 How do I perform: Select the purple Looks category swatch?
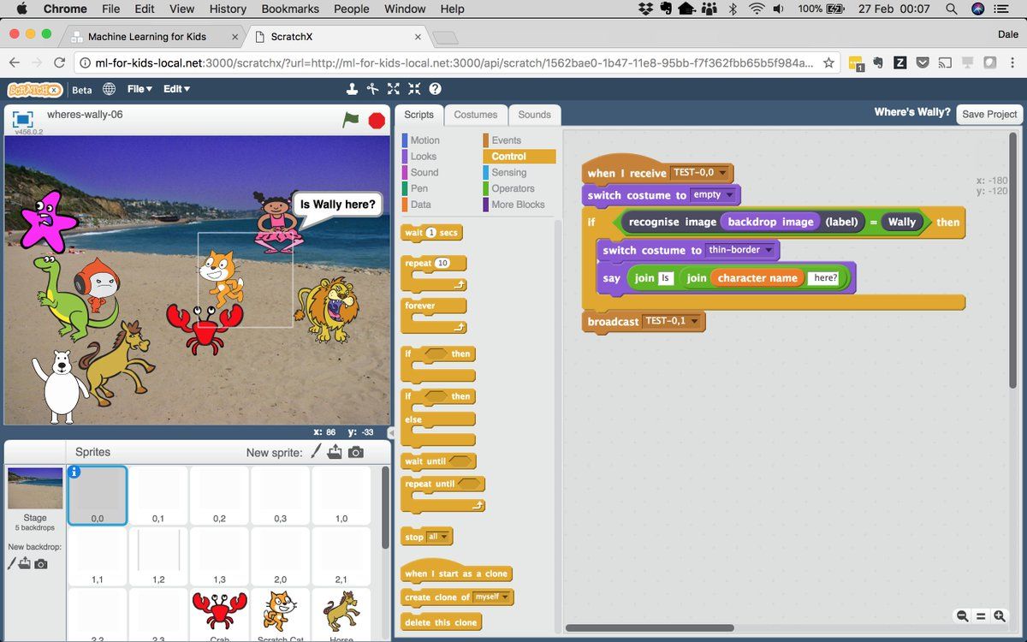405,157
